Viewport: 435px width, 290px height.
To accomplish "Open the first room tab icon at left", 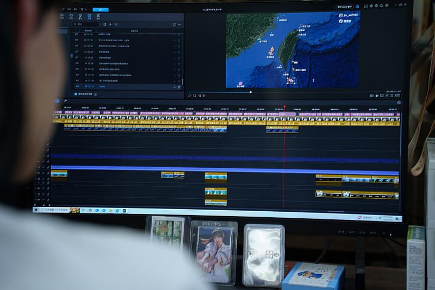I will tap(61, 16).
